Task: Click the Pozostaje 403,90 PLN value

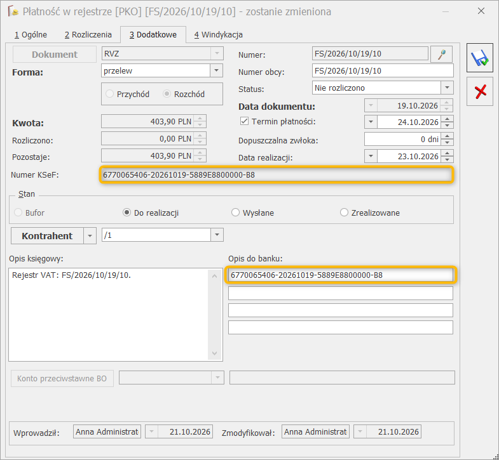Action: click(x=147, y=155)
